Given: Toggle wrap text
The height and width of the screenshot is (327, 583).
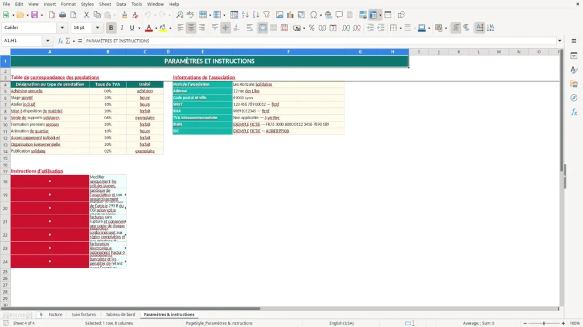Looking at the screenshot, I should point(249,28).
